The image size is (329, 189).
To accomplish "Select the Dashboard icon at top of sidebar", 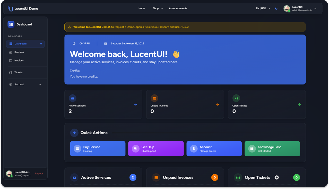I will [11, 24].
